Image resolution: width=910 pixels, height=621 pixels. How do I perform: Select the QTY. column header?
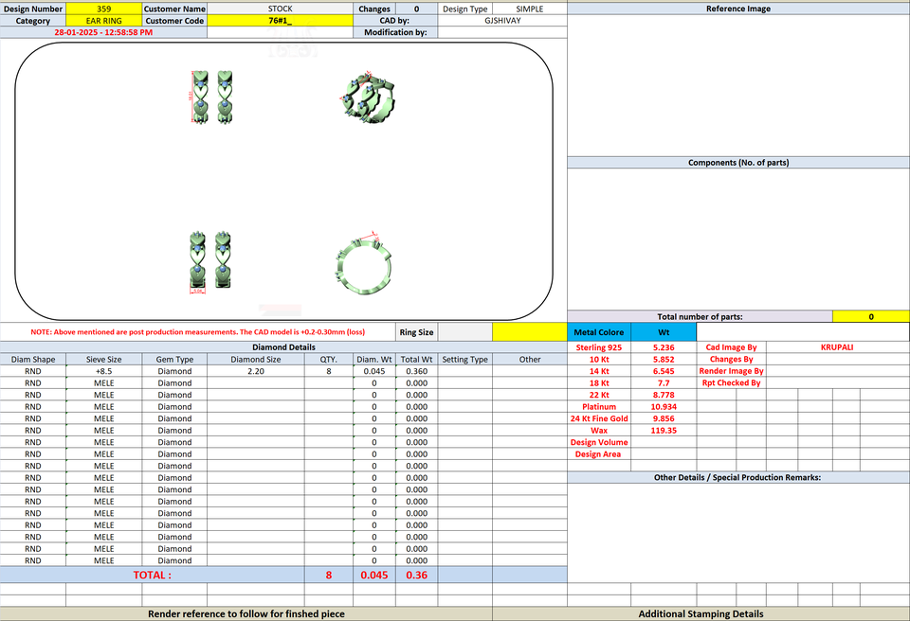329,360
